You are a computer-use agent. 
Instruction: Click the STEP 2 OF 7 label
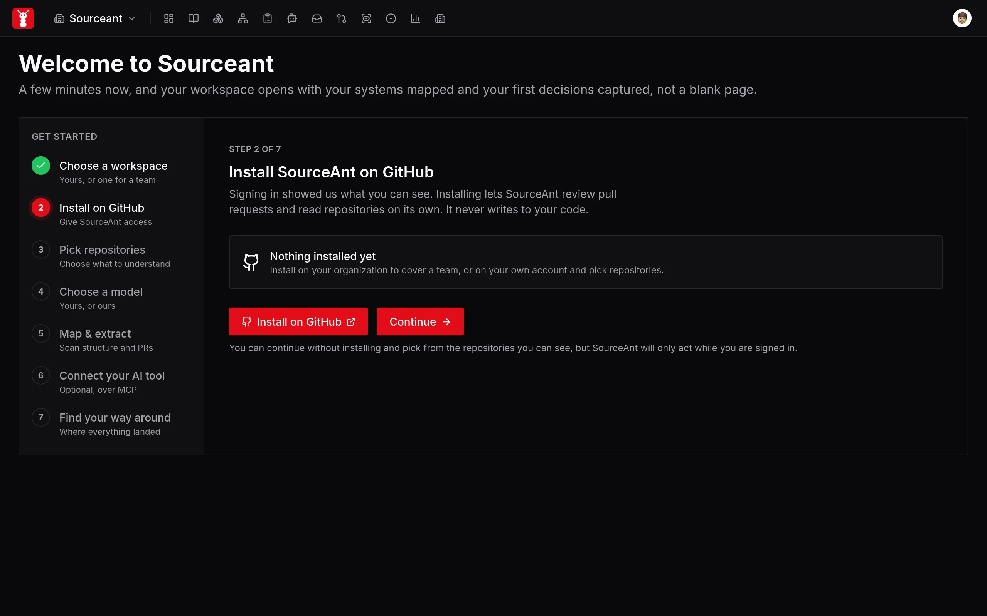click(255, 149)
